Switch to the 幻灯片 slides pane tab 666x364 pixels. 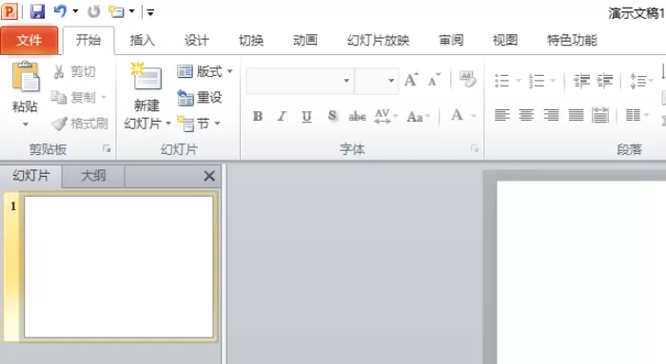coord(31,176)
